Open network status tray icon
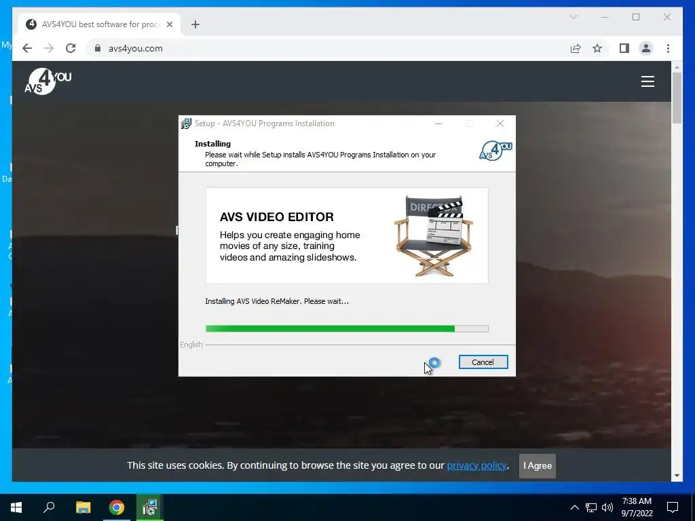 591,507
